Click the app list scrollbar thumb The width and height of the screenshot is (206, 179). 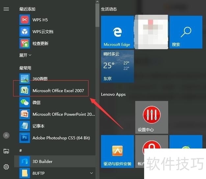97,15
